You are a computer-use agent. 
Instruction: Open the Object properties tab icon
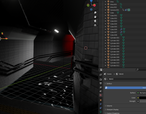[101, 100]
